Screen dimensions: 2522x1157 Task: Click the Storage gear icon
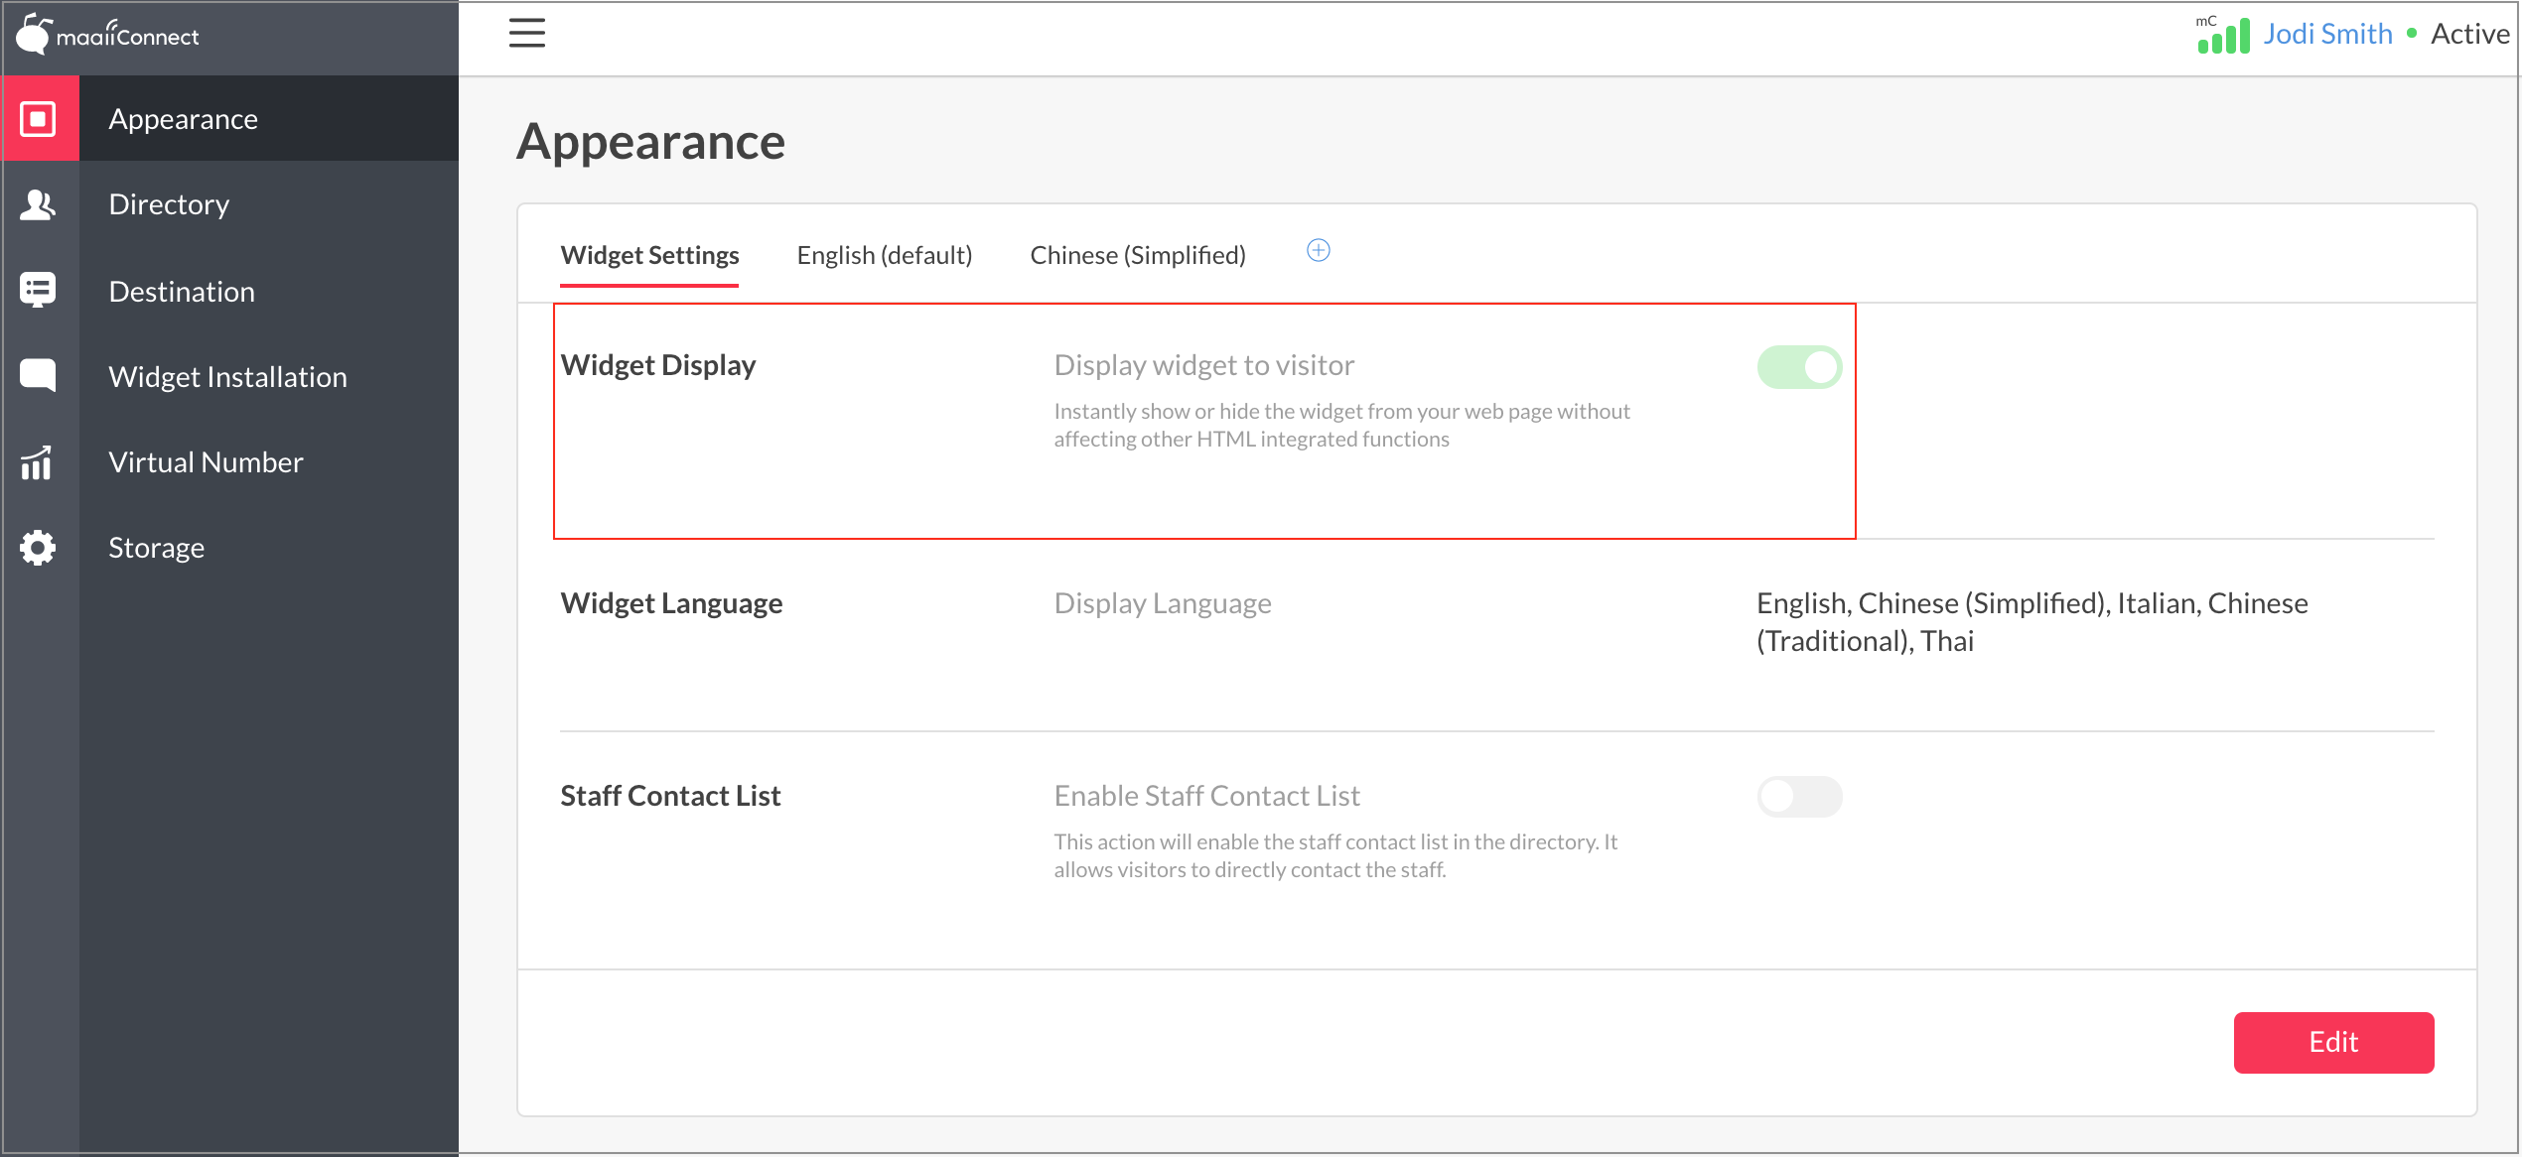[x=39, y=548]
